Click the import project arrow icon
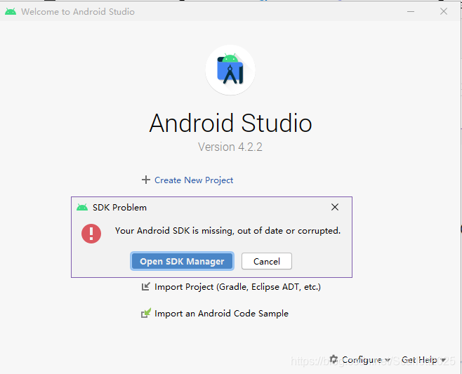 coord(145,286)
